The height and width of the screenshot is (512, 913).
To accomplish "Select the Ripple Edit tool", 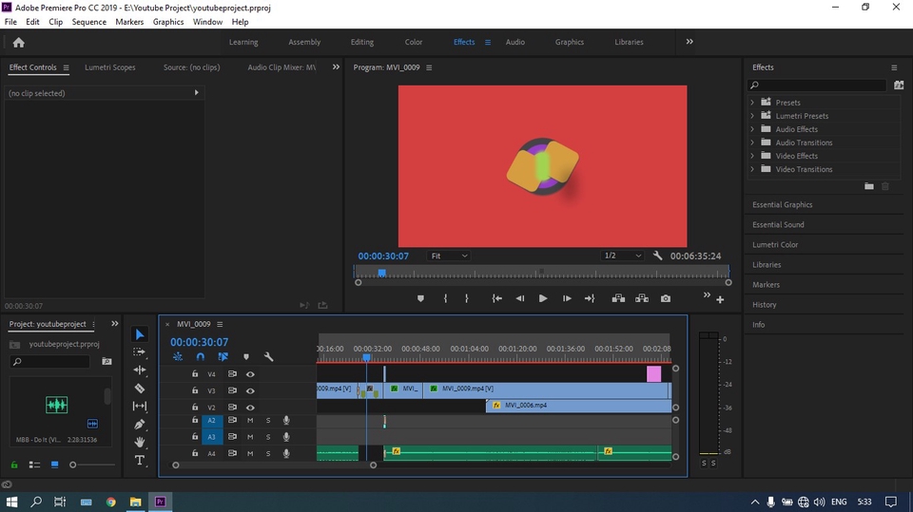I will [140, 370].
